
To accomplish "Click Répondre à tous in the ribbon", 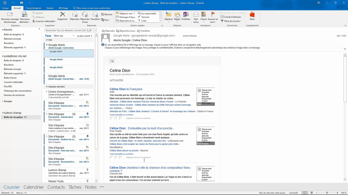I will coord(85,17).
